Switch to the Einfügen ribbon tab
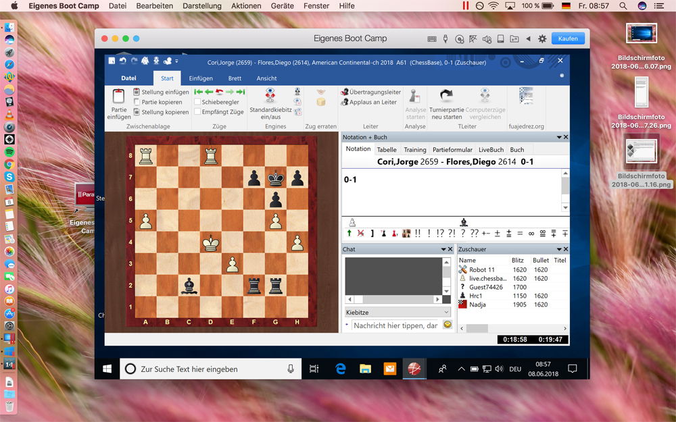This screenshot has width=676, height=422. 201,78
